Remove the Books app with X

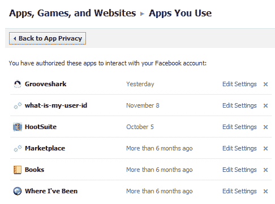(265, 170)
